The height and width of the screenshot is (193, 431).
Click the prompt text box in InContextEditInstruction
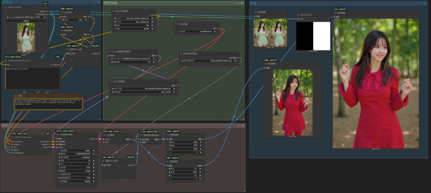[x=33, y=78]
